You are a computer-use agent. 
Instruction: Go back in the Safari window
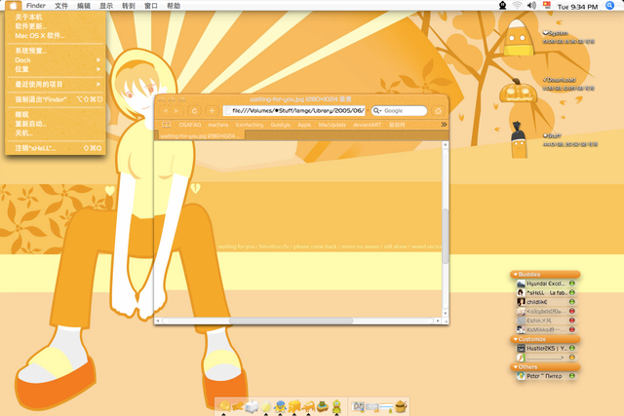pyautogui.click(x=165, y=111)
